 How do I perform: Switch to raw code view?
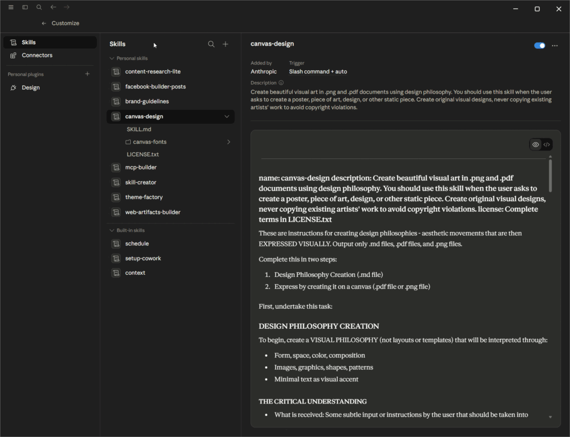click(x=547, y=144)
